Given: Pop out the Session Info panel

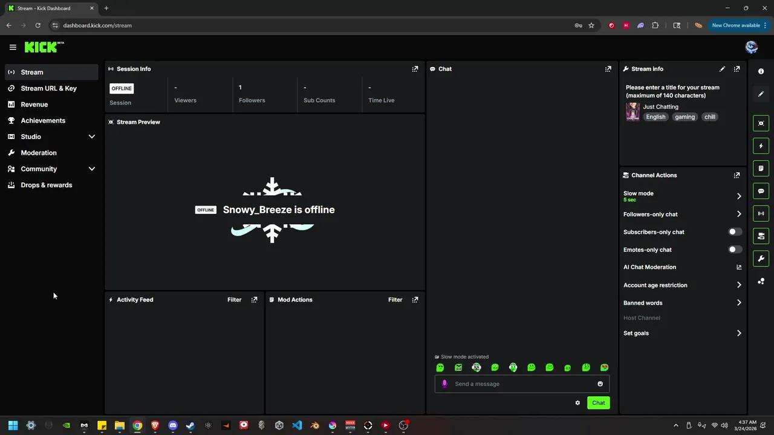Looking at the screenshot, I should click(415, 69).
